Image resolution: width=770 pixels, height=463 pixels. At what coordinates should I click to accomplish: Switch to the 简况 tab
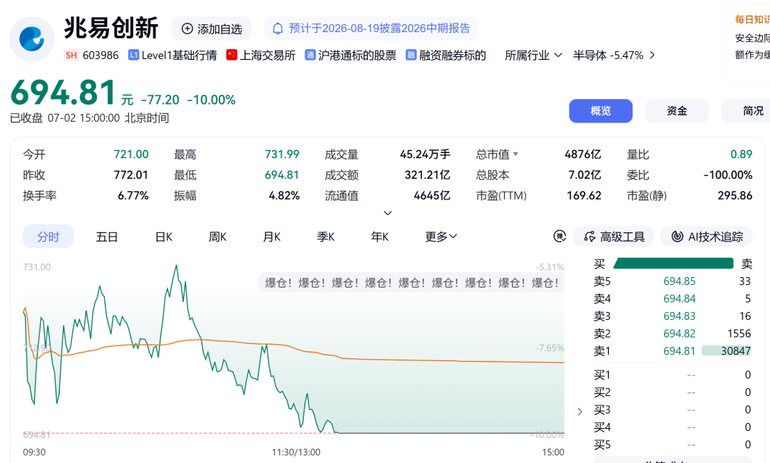[746, 111]
